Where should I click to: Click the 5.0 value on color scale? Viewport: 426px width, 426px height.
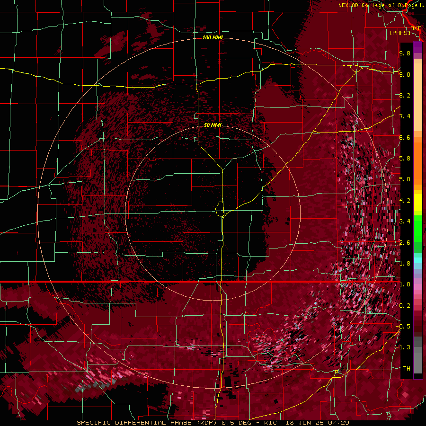click(x=405, y=179)
